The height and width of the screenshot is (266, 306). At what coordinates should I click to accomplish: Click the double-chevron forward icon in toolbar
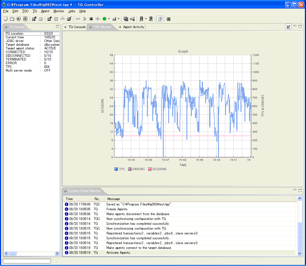(85, 19)
